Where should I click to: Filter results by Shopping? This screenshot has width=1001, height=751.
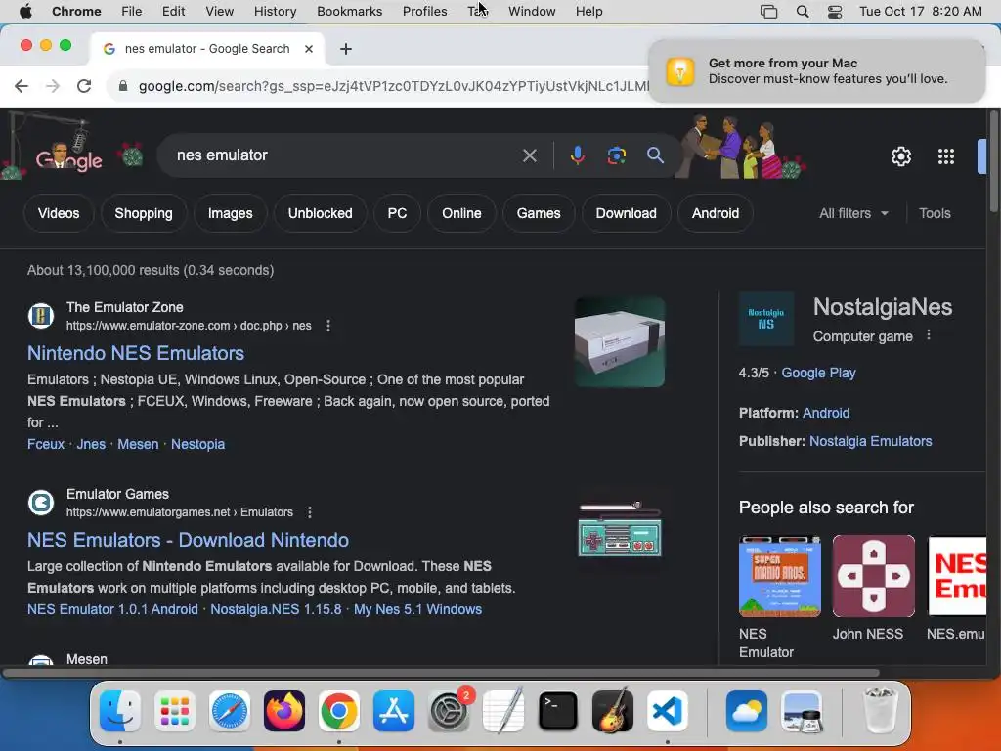[144, 213]
